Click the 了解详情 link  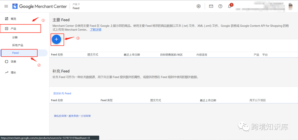[x=95, y=30]
